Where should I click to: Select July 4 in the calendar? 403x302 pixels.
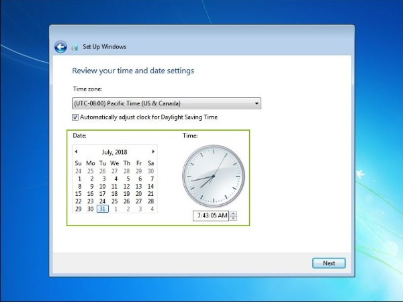116,179
